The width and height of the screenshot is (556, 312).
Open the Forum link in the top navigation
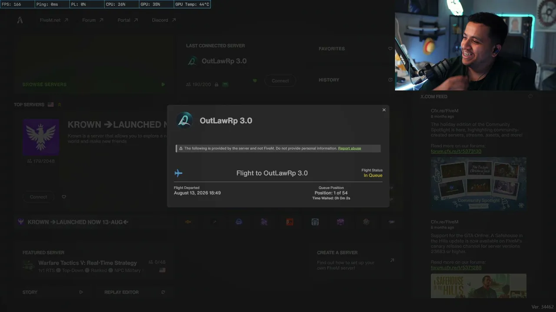[93, 20]
